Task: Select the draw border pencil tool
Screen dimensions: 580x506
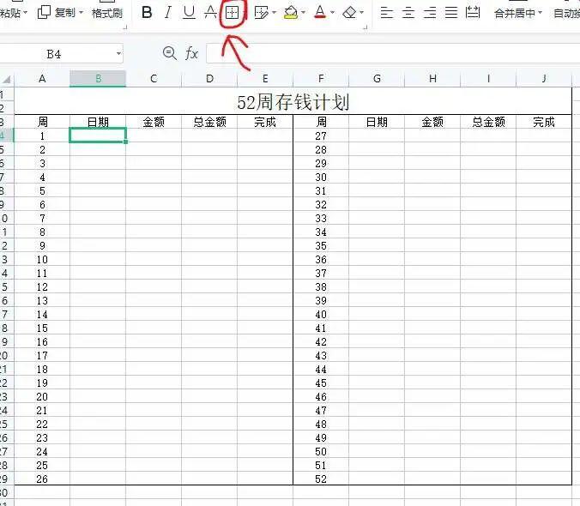Action: coord(262,13)
